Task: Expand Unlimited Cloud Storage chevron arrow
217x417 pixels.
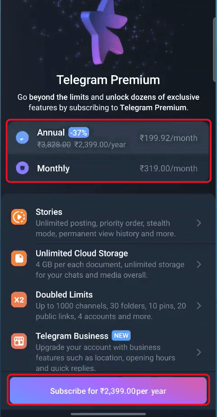Action: pyautogui.click(x=199, y=264)
